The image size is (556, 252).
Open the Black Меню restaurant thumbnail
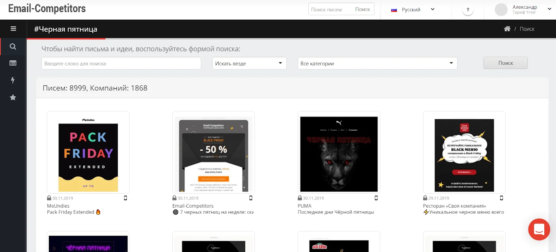tap(464, 152)
